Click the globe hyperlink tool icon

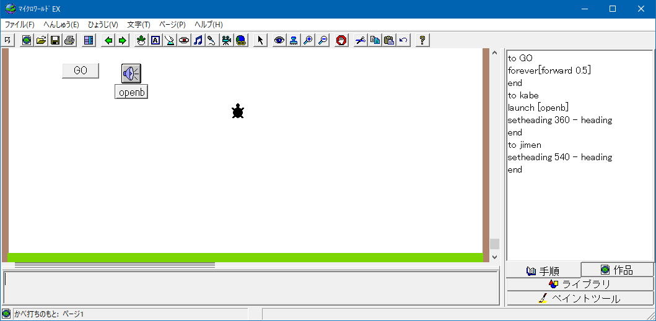(240, 41)
